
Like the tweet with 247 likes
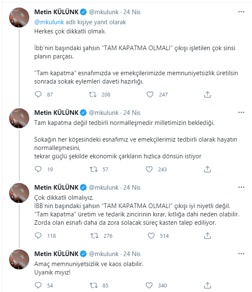click(x=151, y=95)
